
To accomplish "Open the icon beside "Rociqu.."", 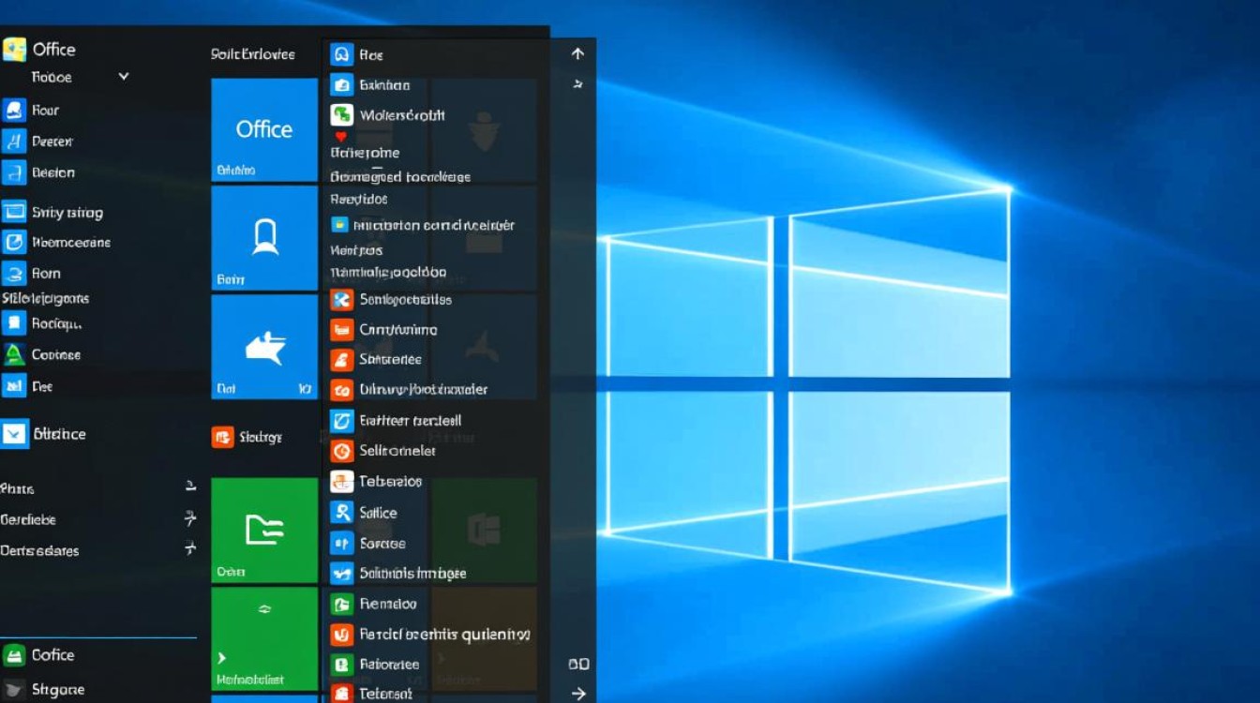I will [14, 323].
